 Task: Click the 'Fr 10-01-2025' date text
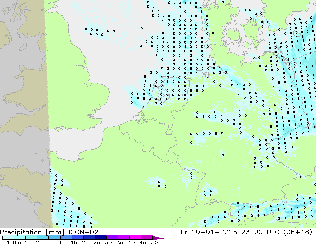tap(209, 232)
